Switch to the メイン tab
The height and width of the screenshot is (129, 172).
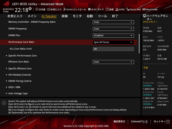(x=32, y=16)
